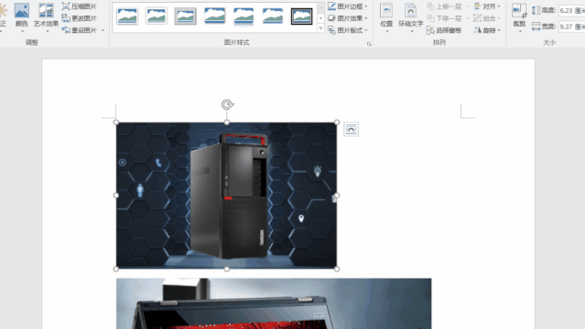Image resolution: width=585 pixels, height=329 pixels.
Task: Select the 裁剪 crop tool
Action: tap(519, 16)
